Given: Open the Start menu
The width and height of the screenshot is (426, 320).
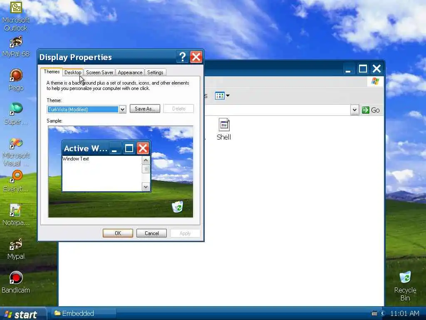Looking at the screenshot, I should pyautogui.click(x=23, y=314).
